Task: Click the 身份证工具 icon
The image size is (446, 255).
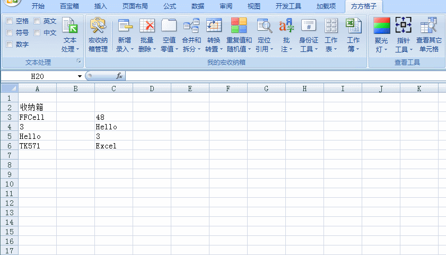Action: (309, 26)
